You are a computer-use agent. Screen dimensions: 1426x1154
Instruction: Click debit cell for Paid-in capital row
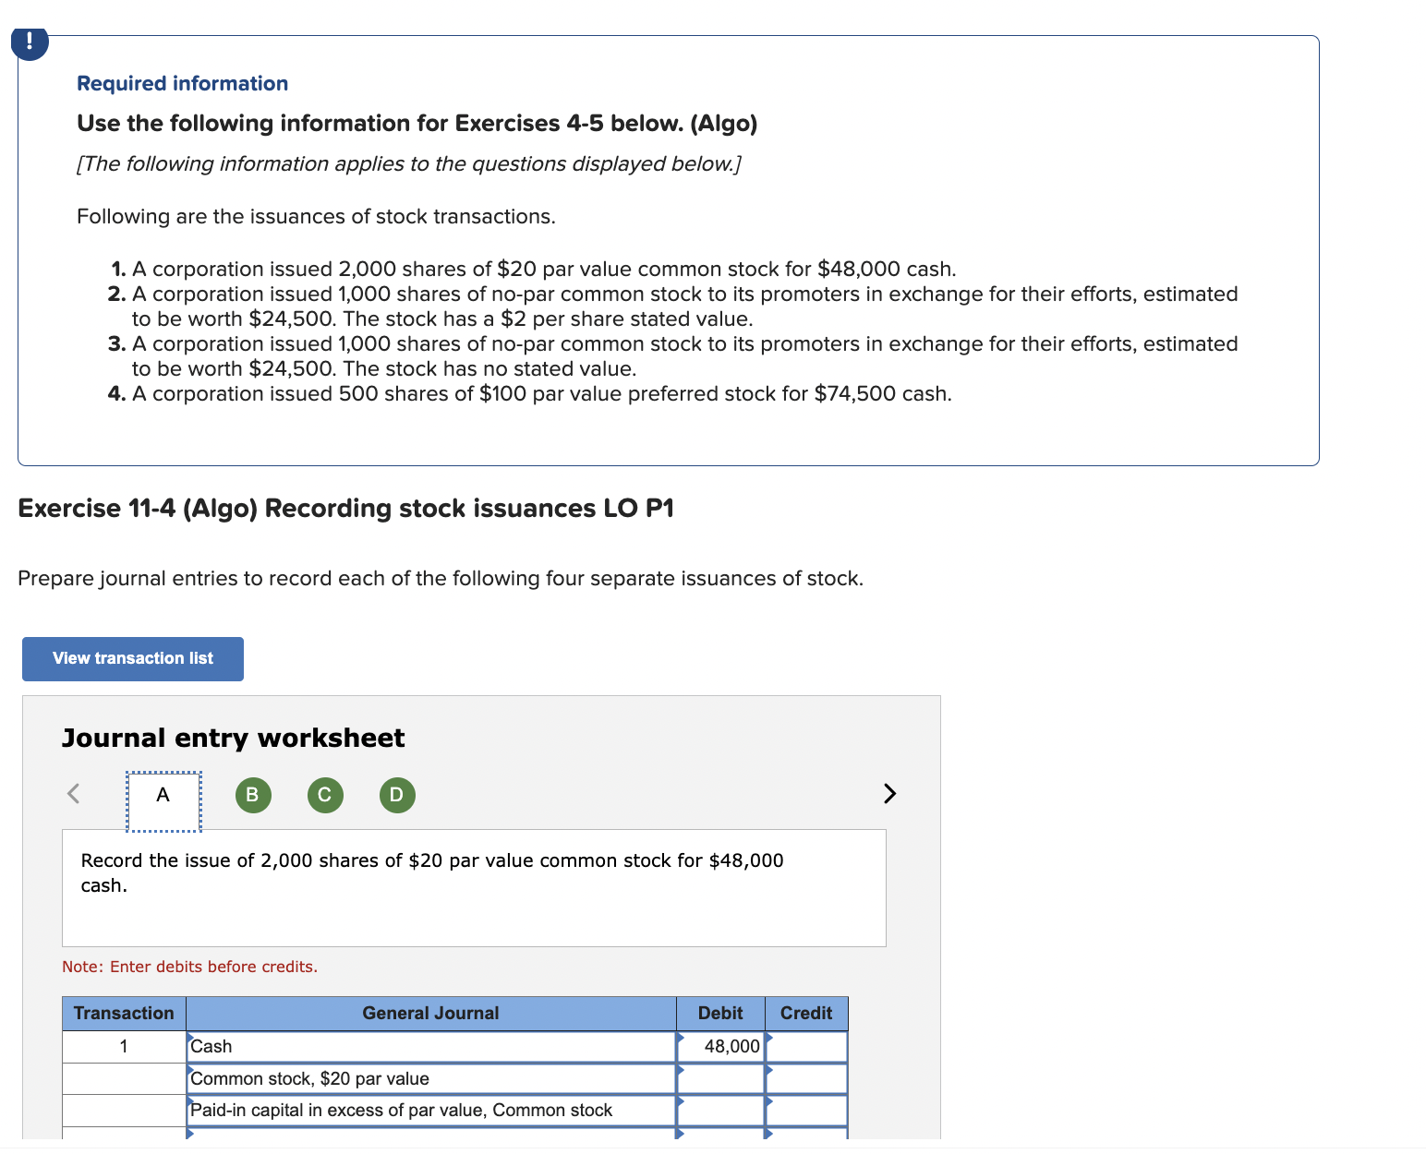pos(720,1110)
